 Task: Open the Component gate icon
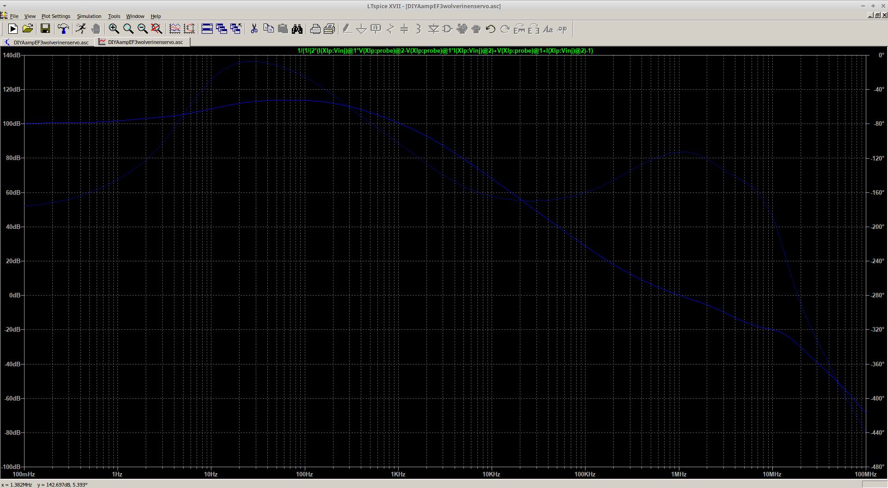coord(448,29)
